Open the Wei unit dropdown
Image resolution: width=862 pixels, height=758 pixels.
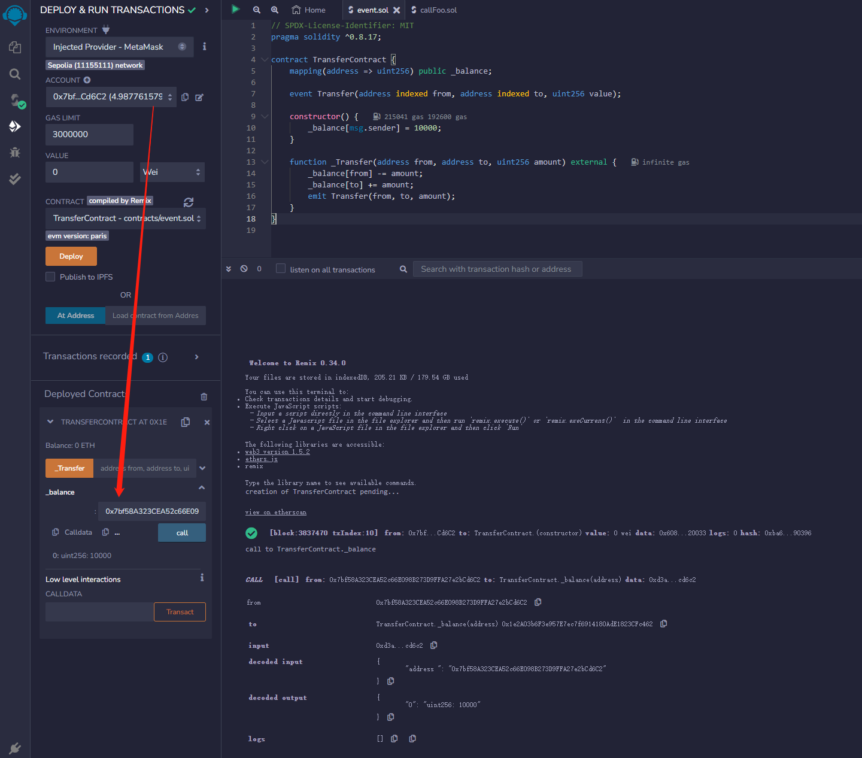click(172, 172)
